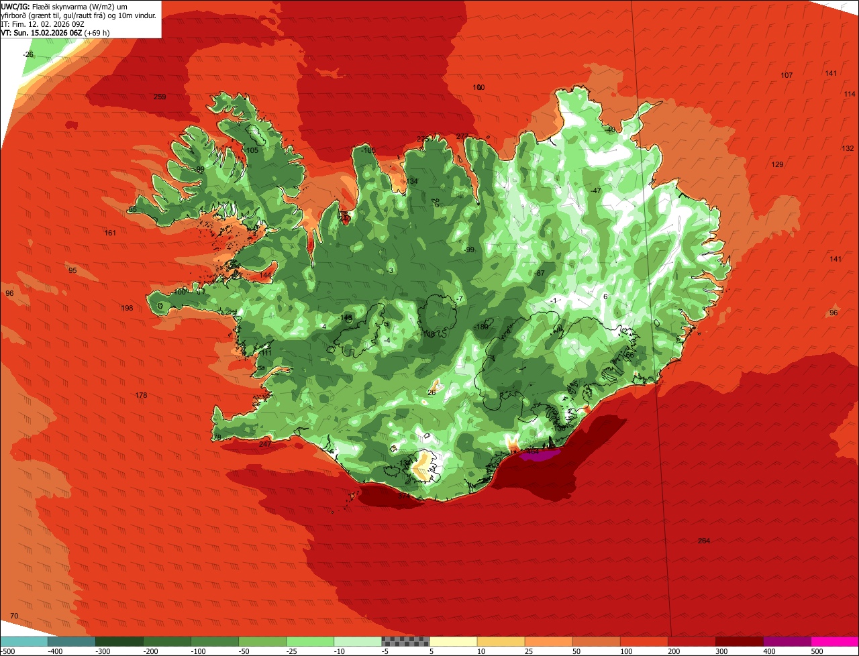Click the '198' value on the map
Screen dimensions: 859x656
pos(127,309)
